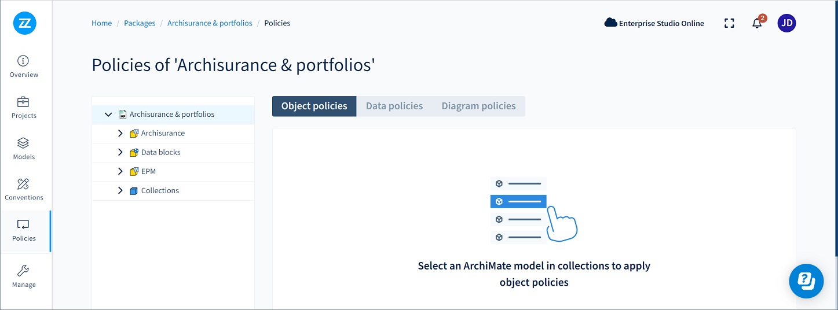The width and height of the screenshot is (838, 310).
Task: Expand the Collections tree node
Action: (120, 191)
